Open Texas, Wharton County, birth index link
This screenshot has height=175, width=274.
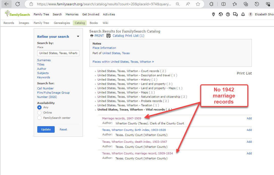pyautogui.click(x=134, y=130)
